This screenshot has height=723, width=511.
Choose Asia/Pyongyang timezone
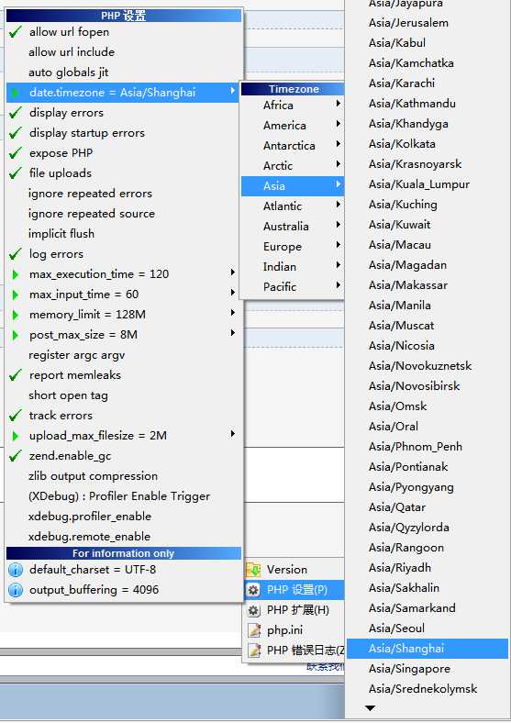(428, 487)
